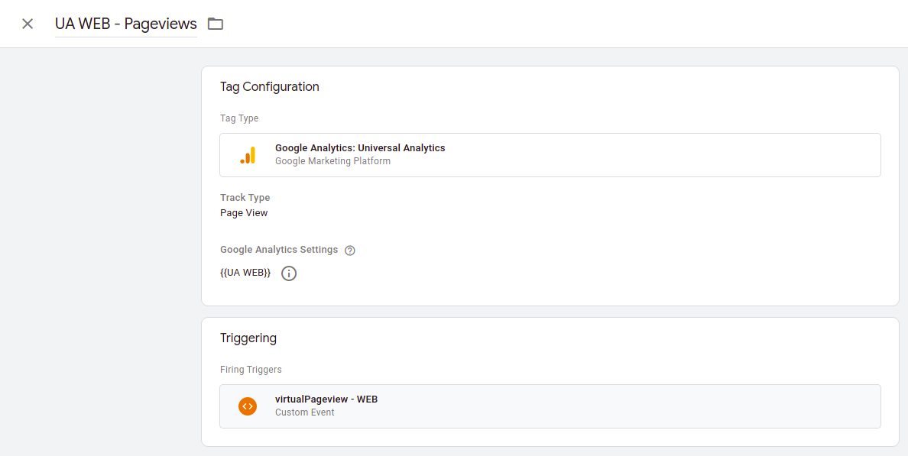This screenshot has height=456, width=908.
Task: Click the Tag Type label
Action: pos(239,118)
